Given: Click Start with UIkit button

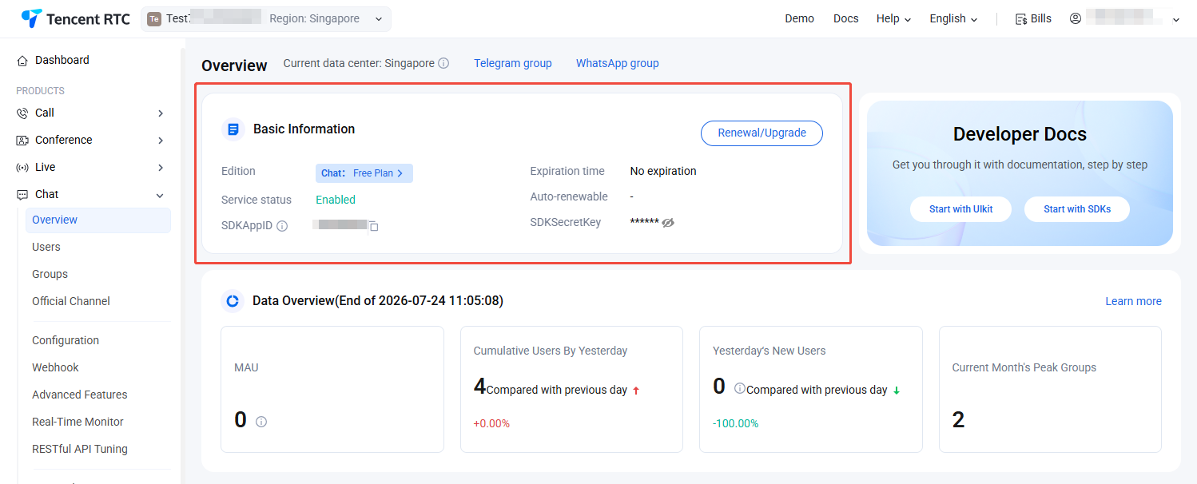Looking at the screenshot, I should click(961, 209).
